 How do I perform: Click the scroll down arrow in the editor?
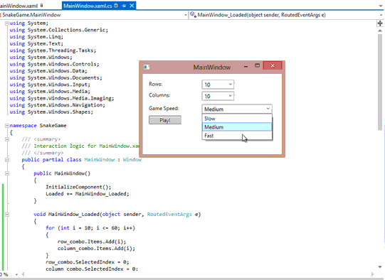coord(380,267)
